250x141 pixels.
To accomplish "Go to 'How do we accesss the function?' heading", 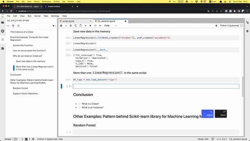I will pos(29,51).
